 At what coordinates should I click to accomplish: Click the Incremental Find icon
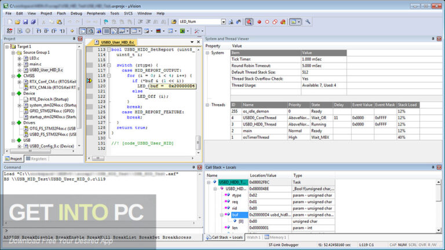tap(239, 22)
